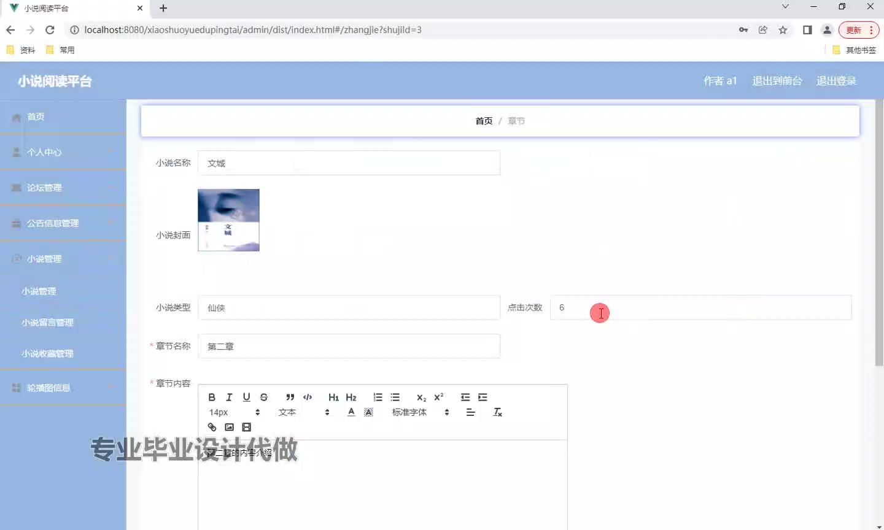
Task: Insert blockquote in editor
Action: click(290, 397)
